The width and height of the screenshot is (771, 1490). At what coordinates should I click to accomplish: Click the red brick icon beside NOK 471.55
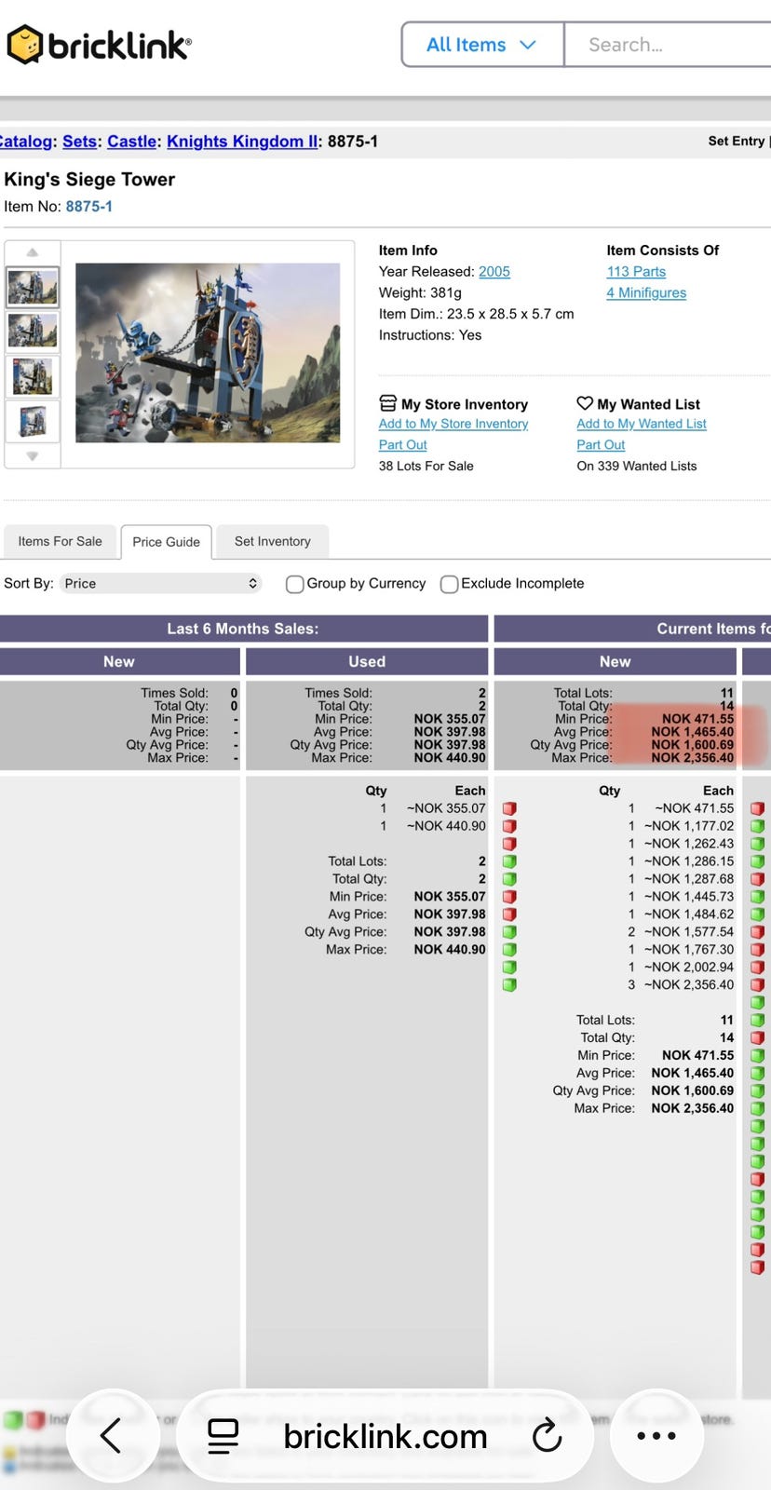pos(509,808)
